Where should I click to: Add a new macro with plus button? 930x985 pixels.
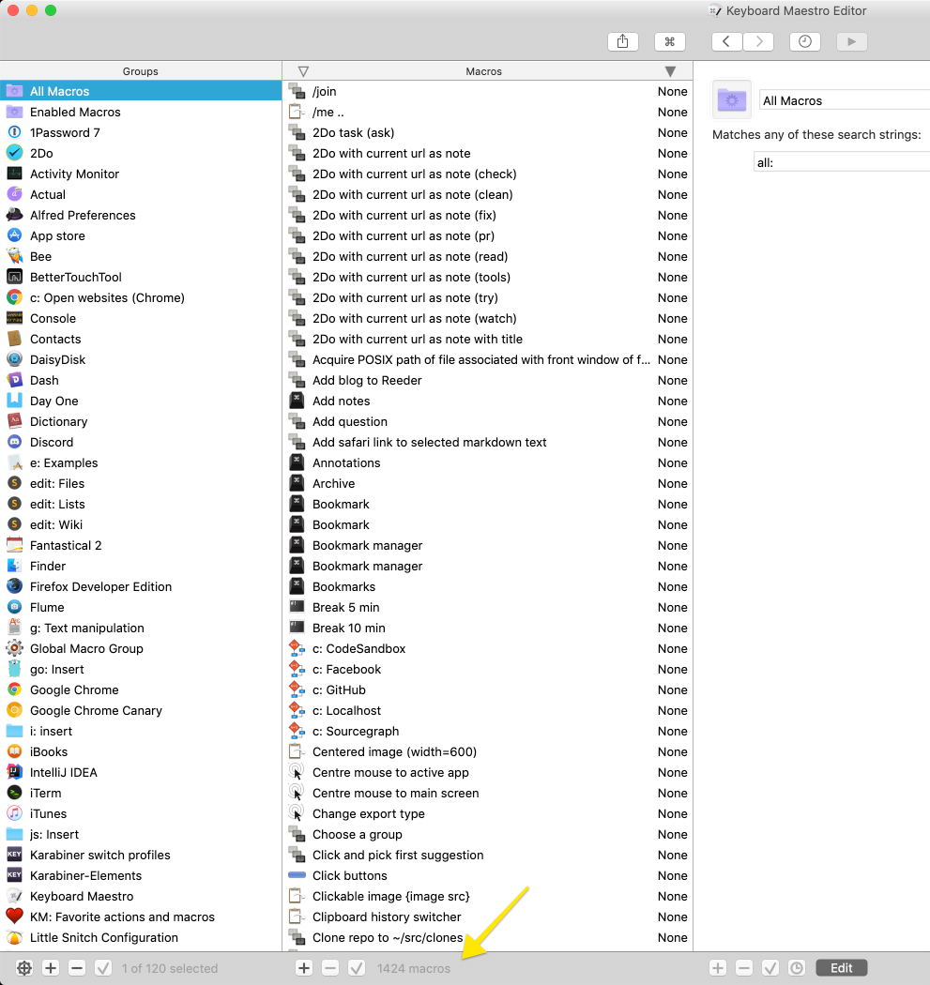click(x=304, y=968)
